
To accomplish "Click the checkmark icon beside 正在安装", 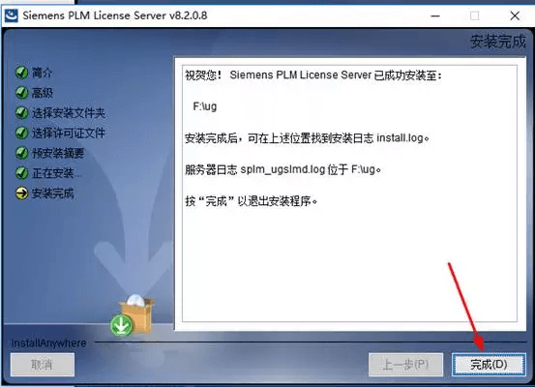I will (x=22, y=173).
